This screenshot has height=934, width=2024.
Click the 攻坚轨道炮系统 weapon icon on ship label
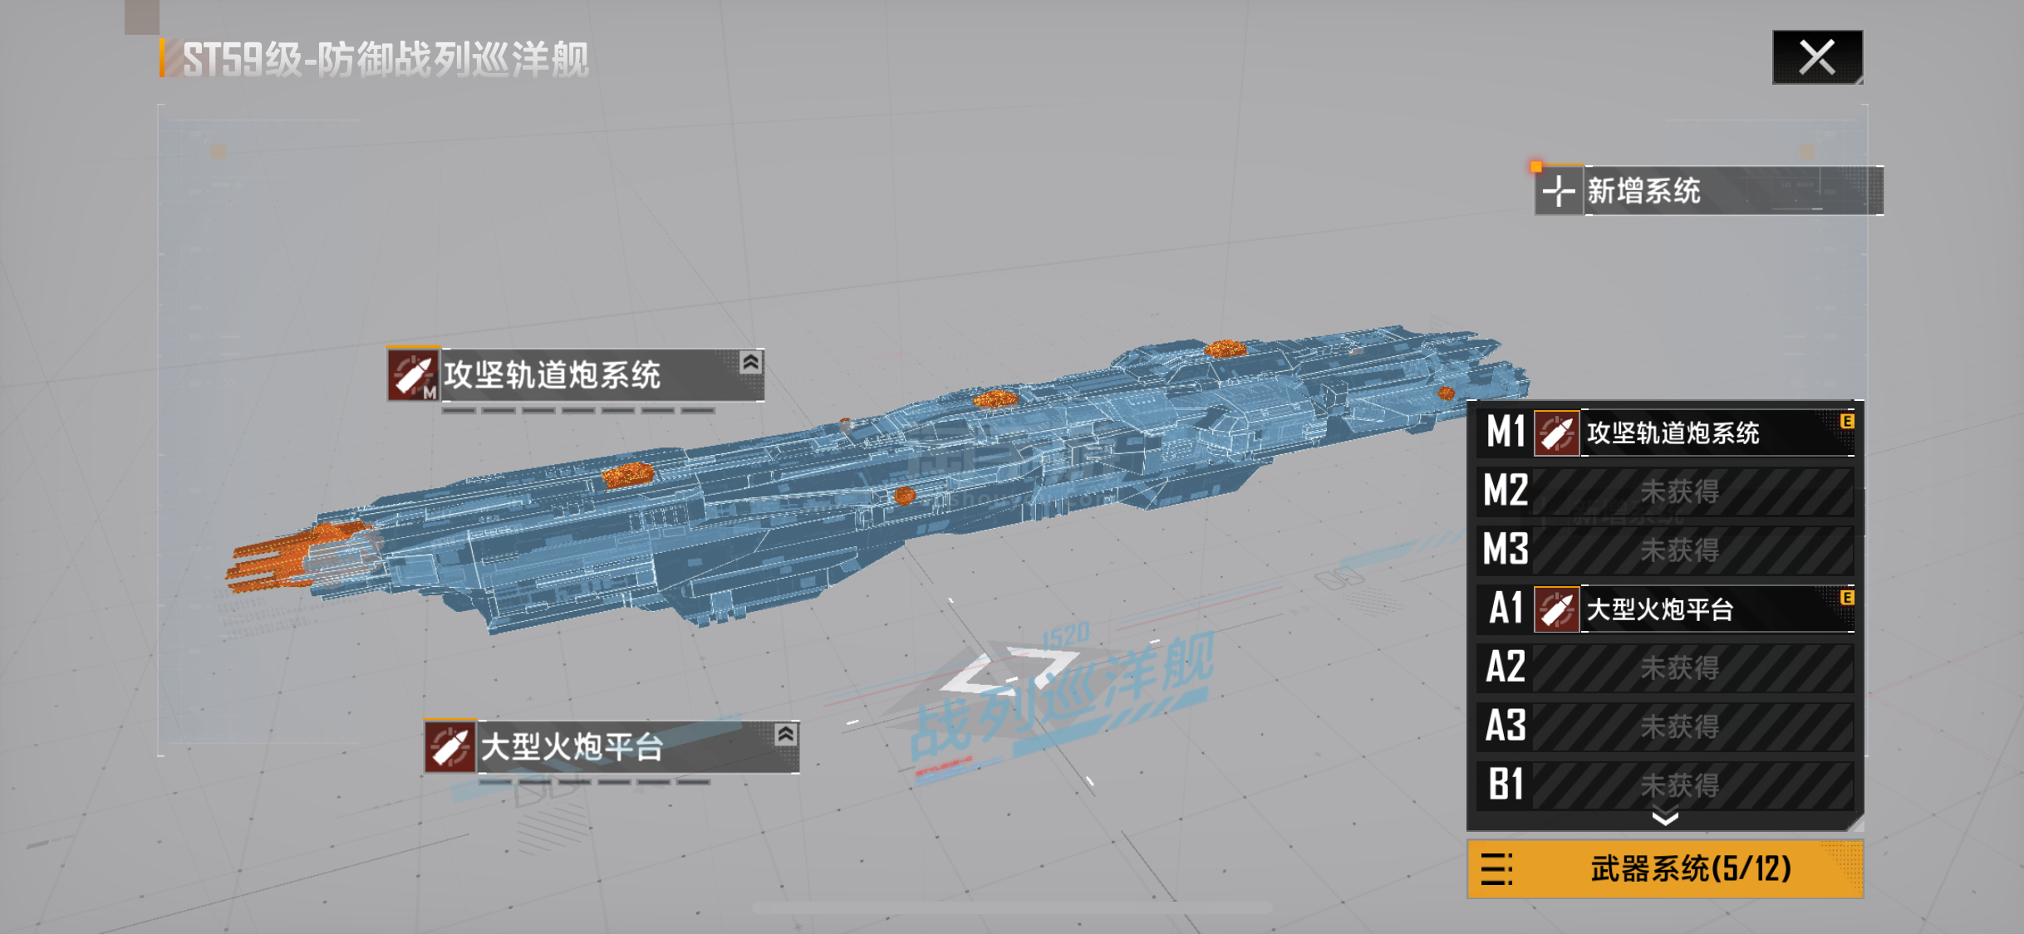(x=413, y=374)
